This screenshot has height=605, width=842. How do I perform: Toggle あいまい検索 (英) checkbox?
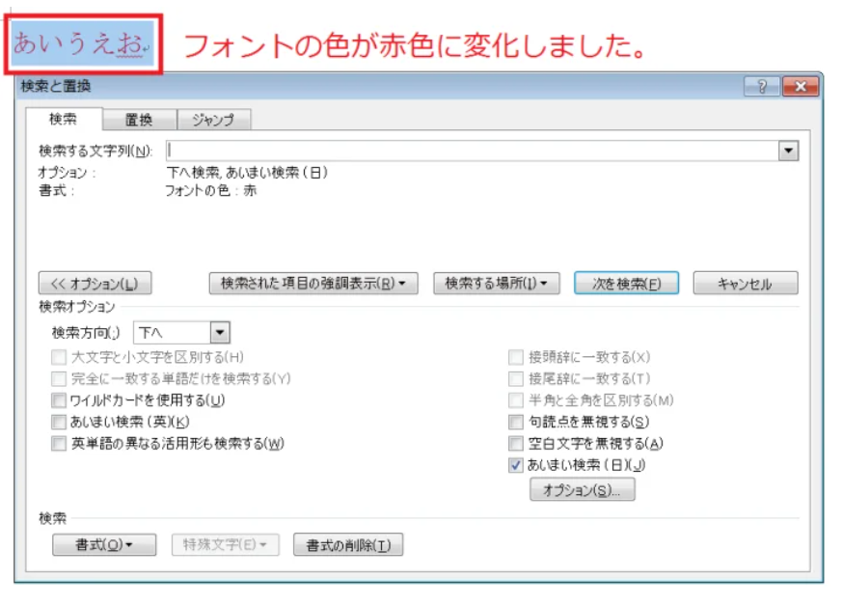[60, 422]
